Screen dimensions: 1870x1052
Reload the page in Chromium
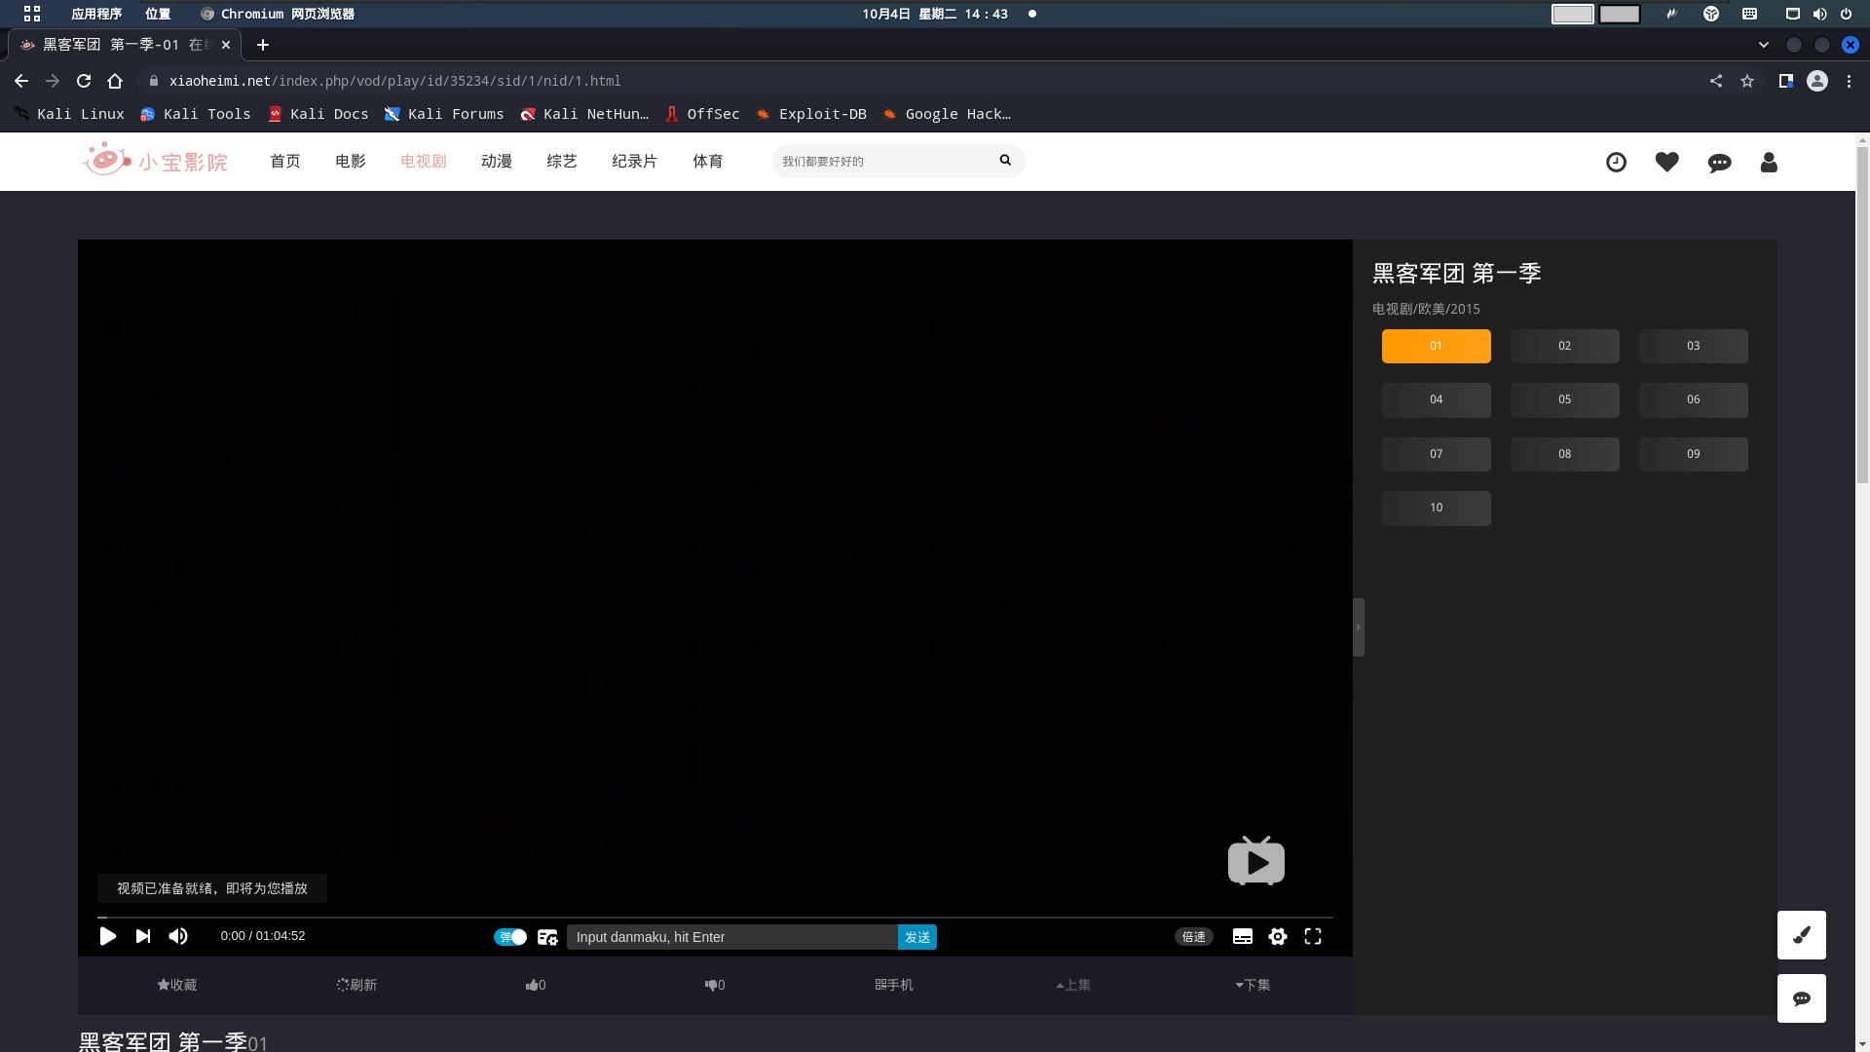pos(84,81)
